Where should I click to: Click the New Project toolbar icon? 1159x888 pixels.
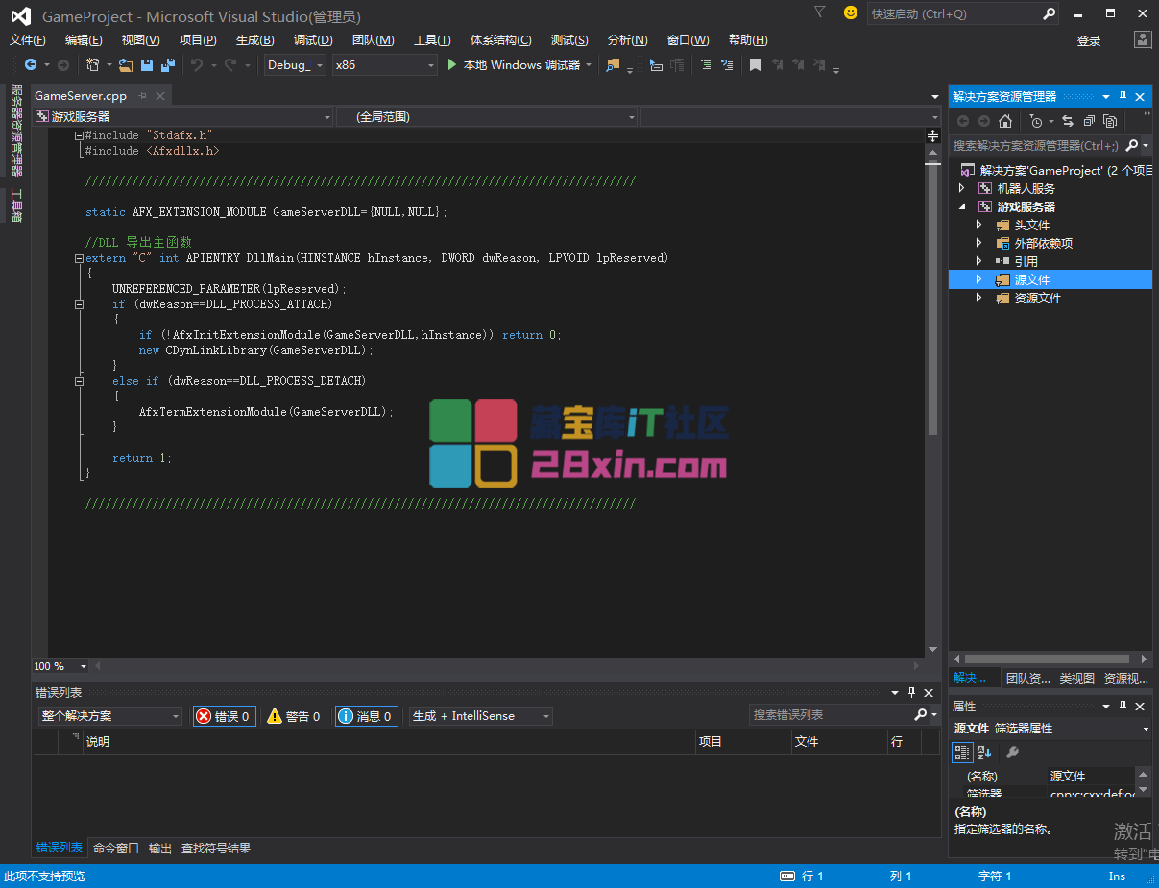pyautogui.click(x=93, y=64)
